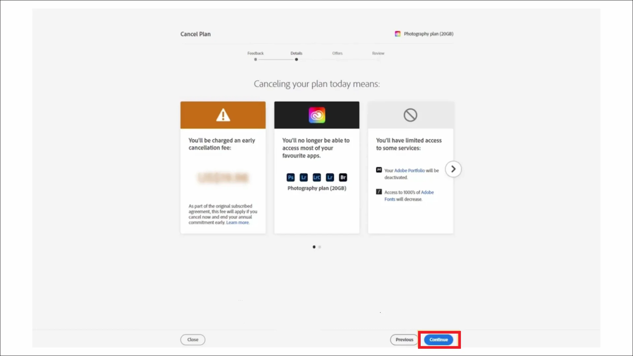Click the Lightroom Classic LrC icon
633x356 pixels.
click(316, 177)
